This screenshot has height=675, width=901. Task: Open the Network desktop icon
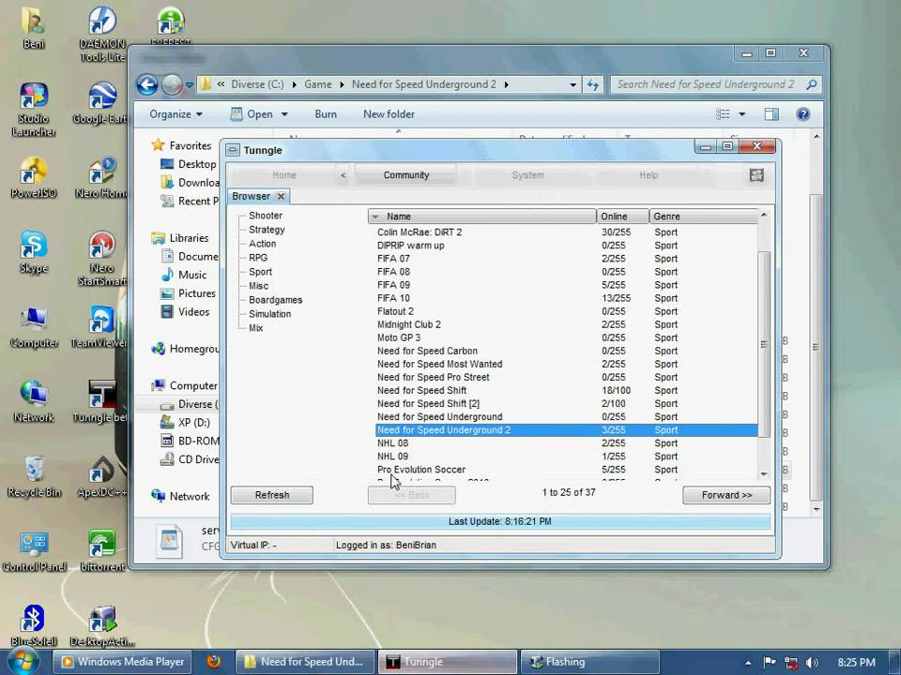point(34,402)
